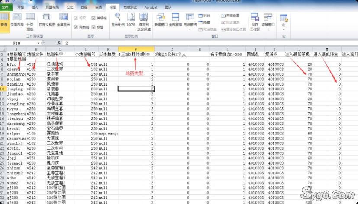Select cell containing jbgj
358x204 pixels.
click(x=16, y=158)
